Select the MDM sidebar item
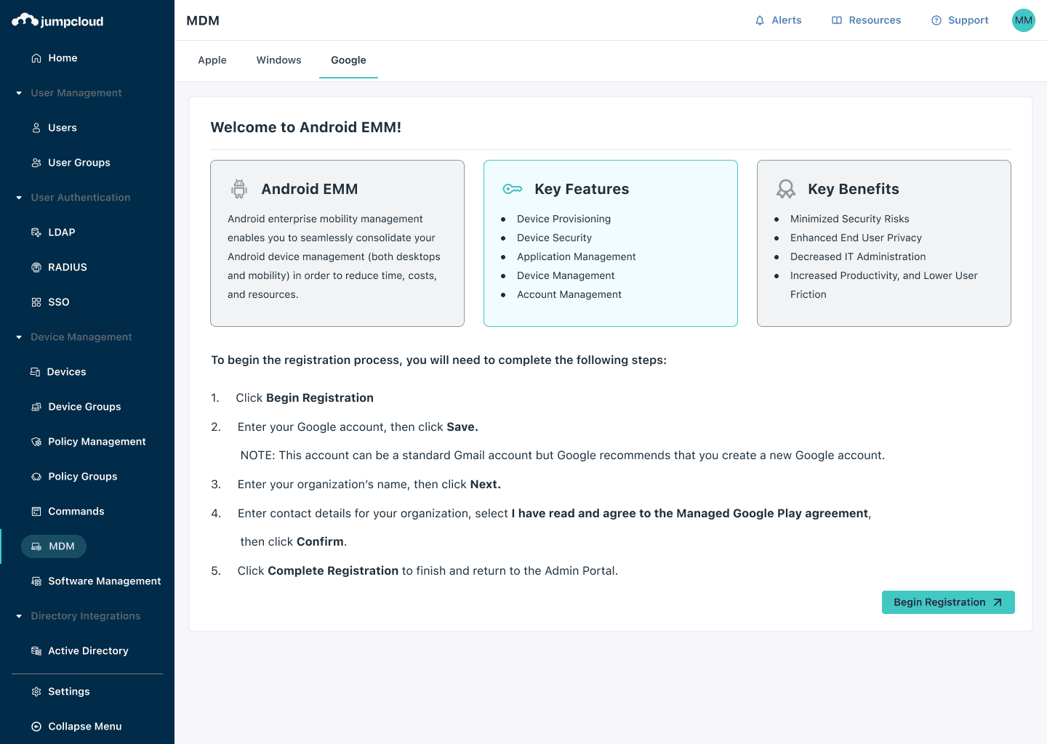 click(x=54, y=546)
